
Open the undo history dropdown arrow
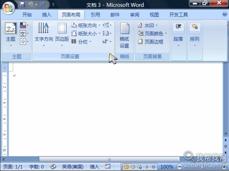pyautogui.click(x=36, y=5)
